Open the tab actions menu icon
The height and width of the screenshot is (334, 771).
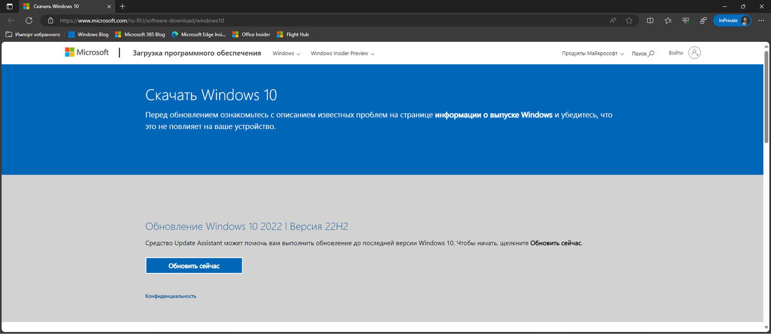[10, 6]
